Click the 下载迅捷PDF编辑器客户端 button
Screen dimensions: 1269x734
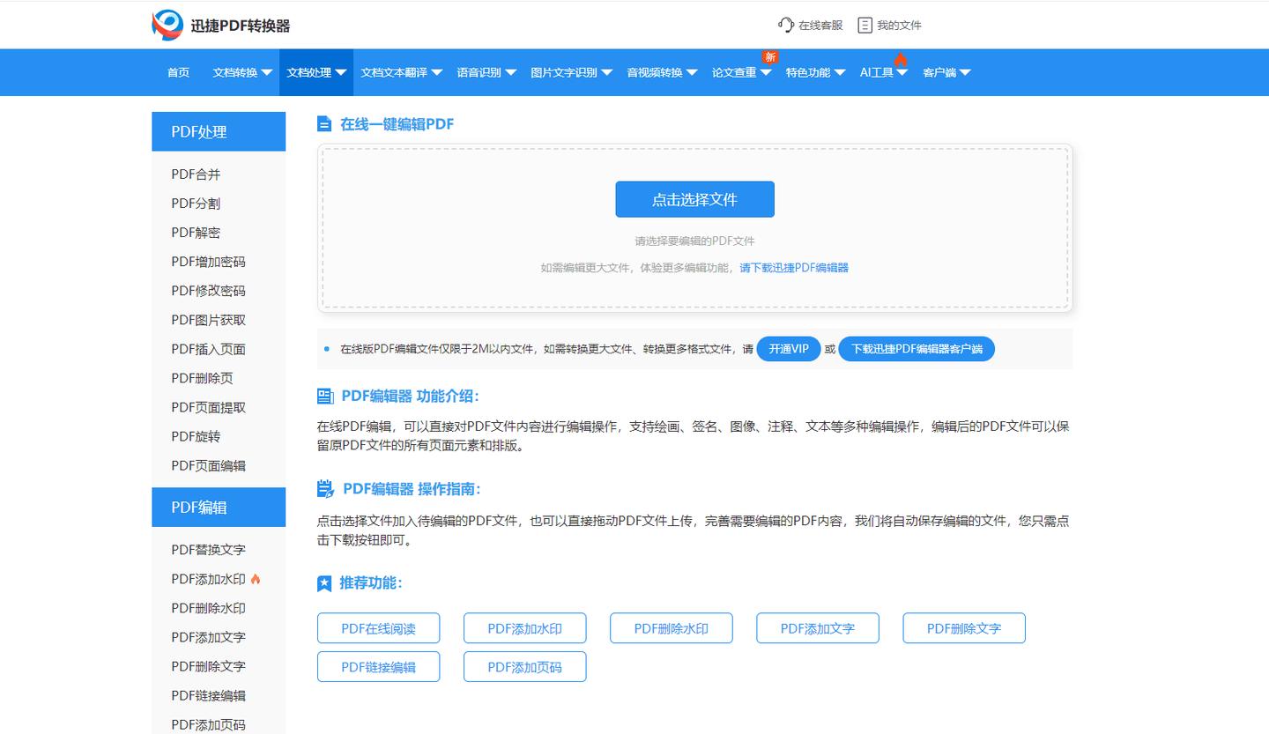coord(916,349)
